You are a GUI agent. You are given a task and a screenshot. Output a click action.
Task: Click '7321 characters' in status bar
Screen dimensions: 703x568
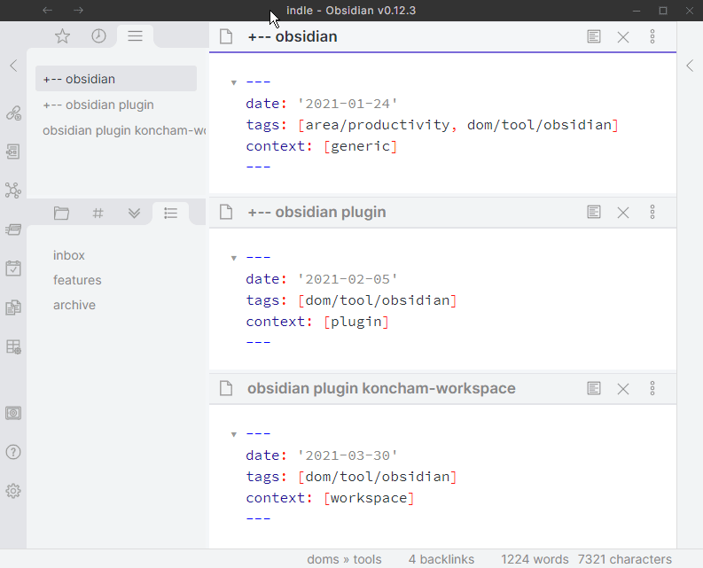[x=624, y=559]
